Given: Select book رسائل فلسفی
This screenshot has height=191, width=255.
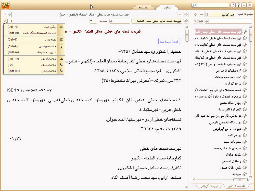Looking at the screenshot, I should coord(232,161).
